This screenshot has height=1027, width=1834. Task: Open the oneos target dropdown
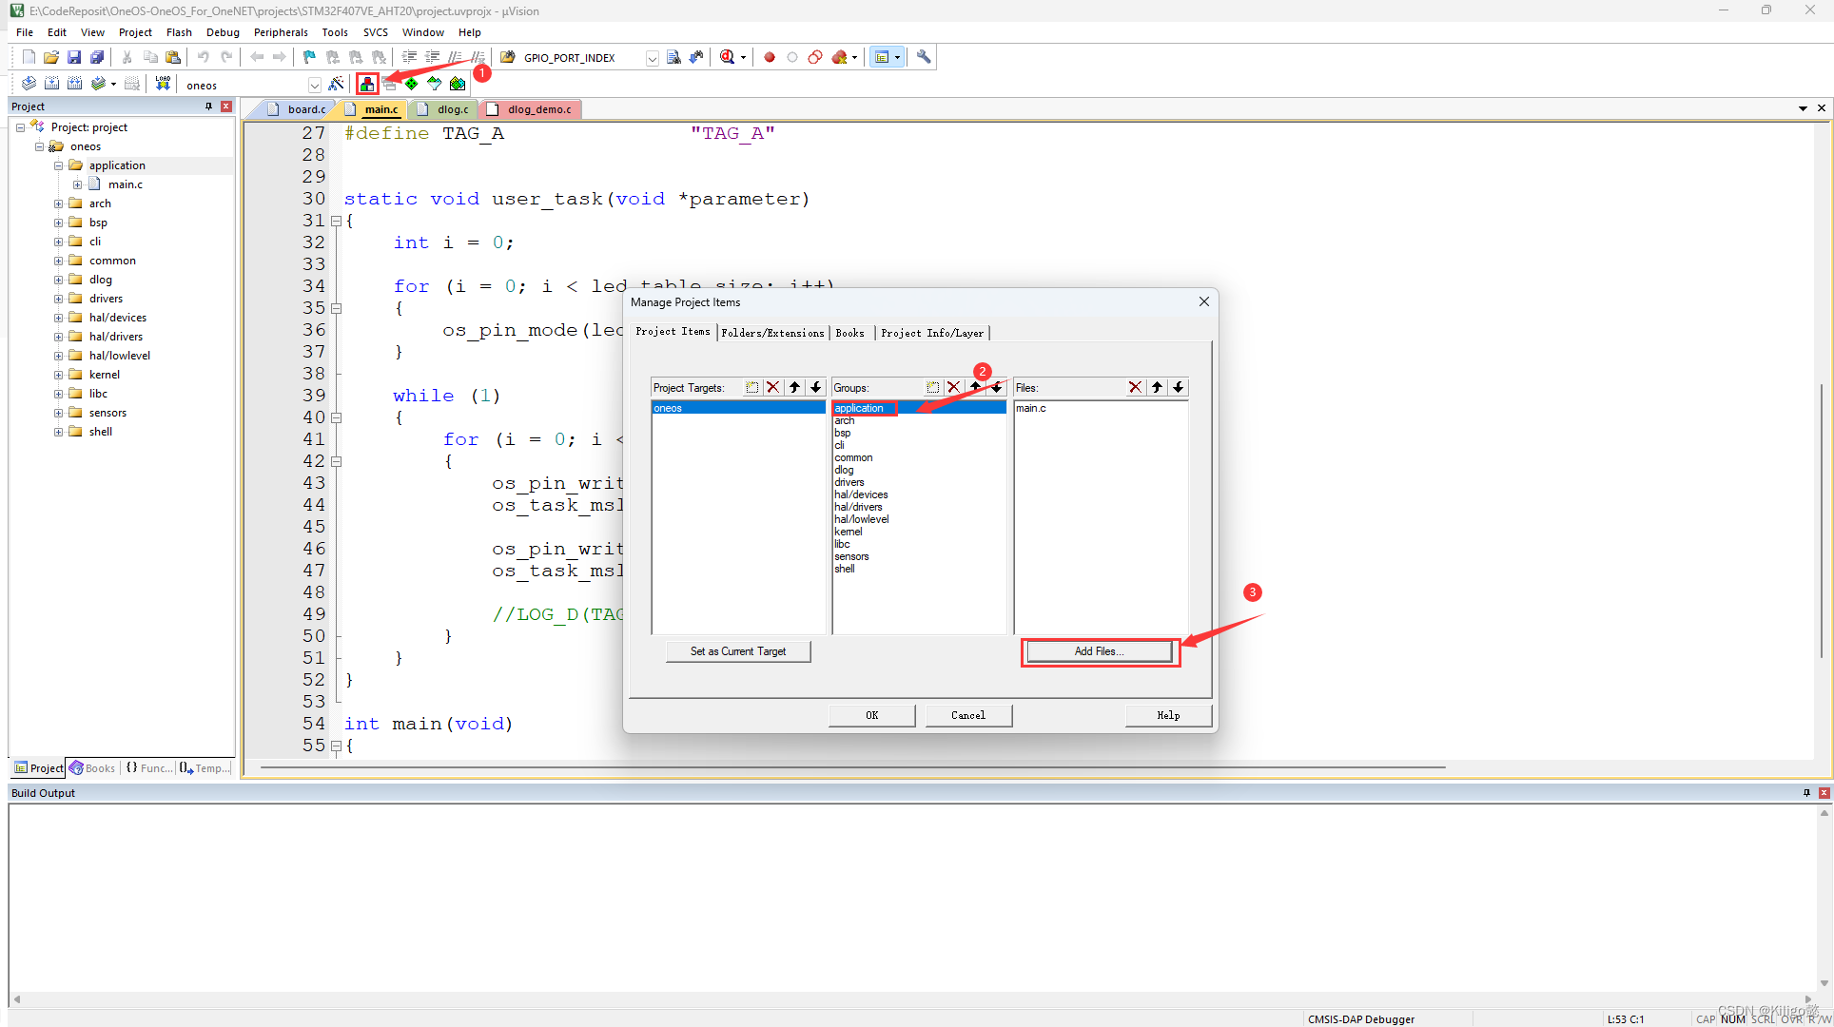tap(314, 85)
